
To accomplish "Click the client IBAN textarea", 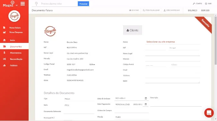I will point(173,81).
